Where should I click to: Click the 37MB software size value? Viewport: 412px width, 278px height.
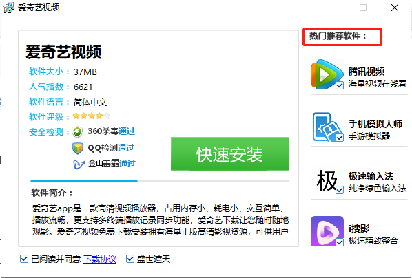85,72
